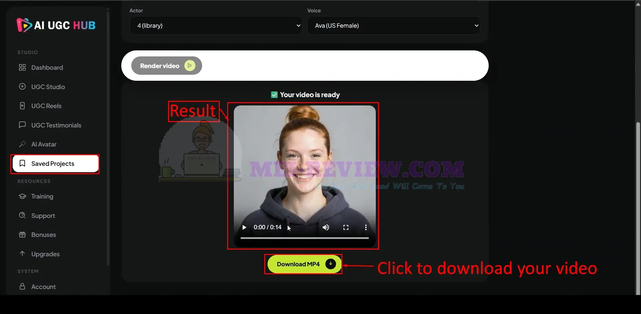Image resolution: width=641 pixels, height=314 pixels.
Task: Click the 'Your video is ready' text
Action: tap(310, 95)
